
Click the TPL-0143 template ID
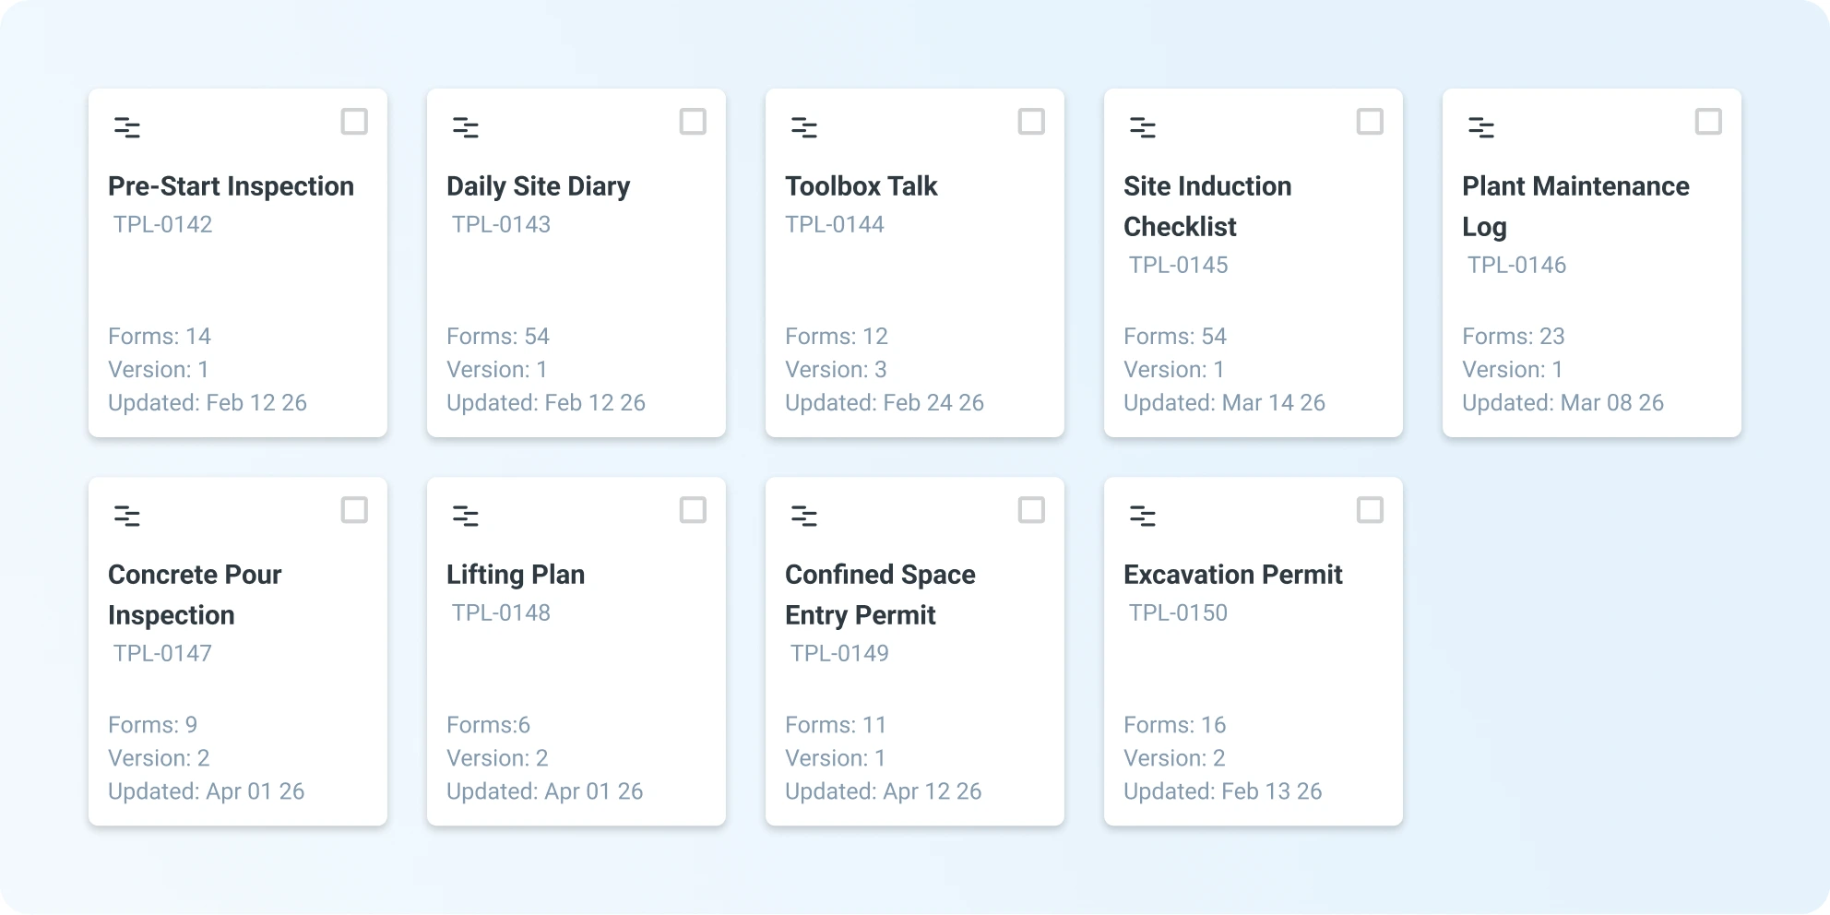(x=501, y=224)
